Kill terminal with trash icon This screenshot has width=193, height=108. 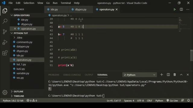click(175, 75)
